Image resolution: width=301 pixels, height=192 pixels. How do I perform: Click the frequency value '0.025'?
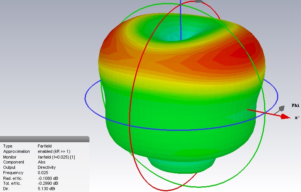[x=43, y=173]
